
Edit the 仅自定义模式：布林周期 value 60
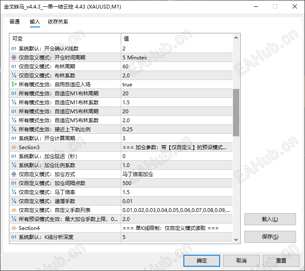pos(177,67)
